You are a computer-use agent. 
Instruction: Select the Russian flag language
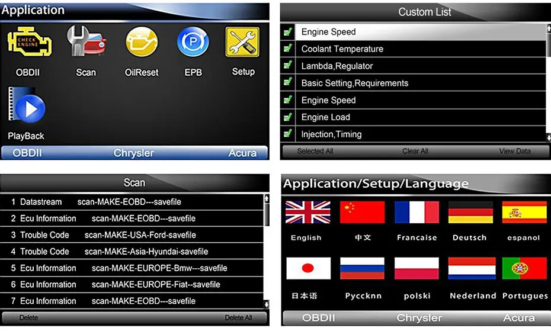click(x=362, y=268)
